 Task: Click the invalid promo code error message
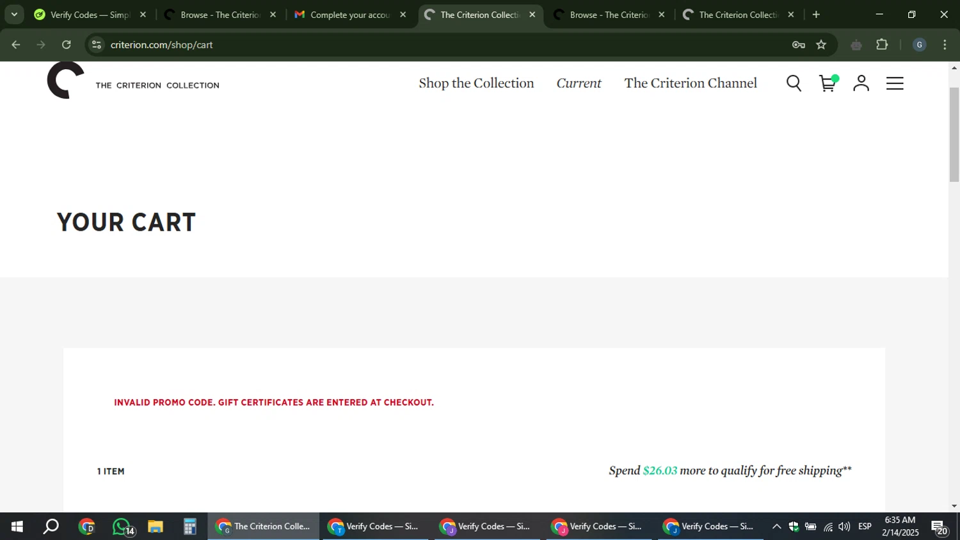point(274,402)
